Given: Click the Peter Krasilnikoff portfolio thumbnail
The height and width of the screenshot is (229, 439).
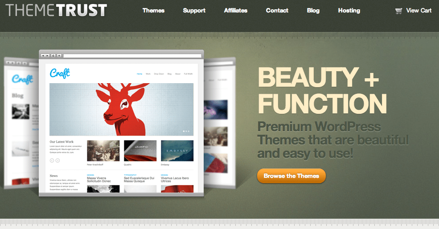Looking at the screenshot, I should (x=103, y=151).
